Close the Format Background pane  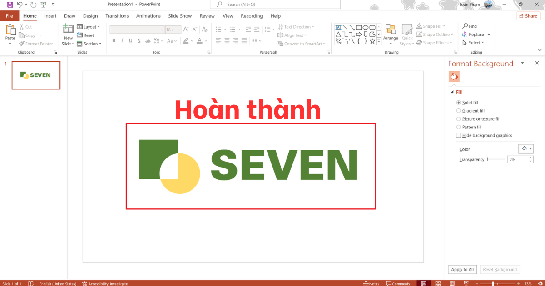pos(537,63)
